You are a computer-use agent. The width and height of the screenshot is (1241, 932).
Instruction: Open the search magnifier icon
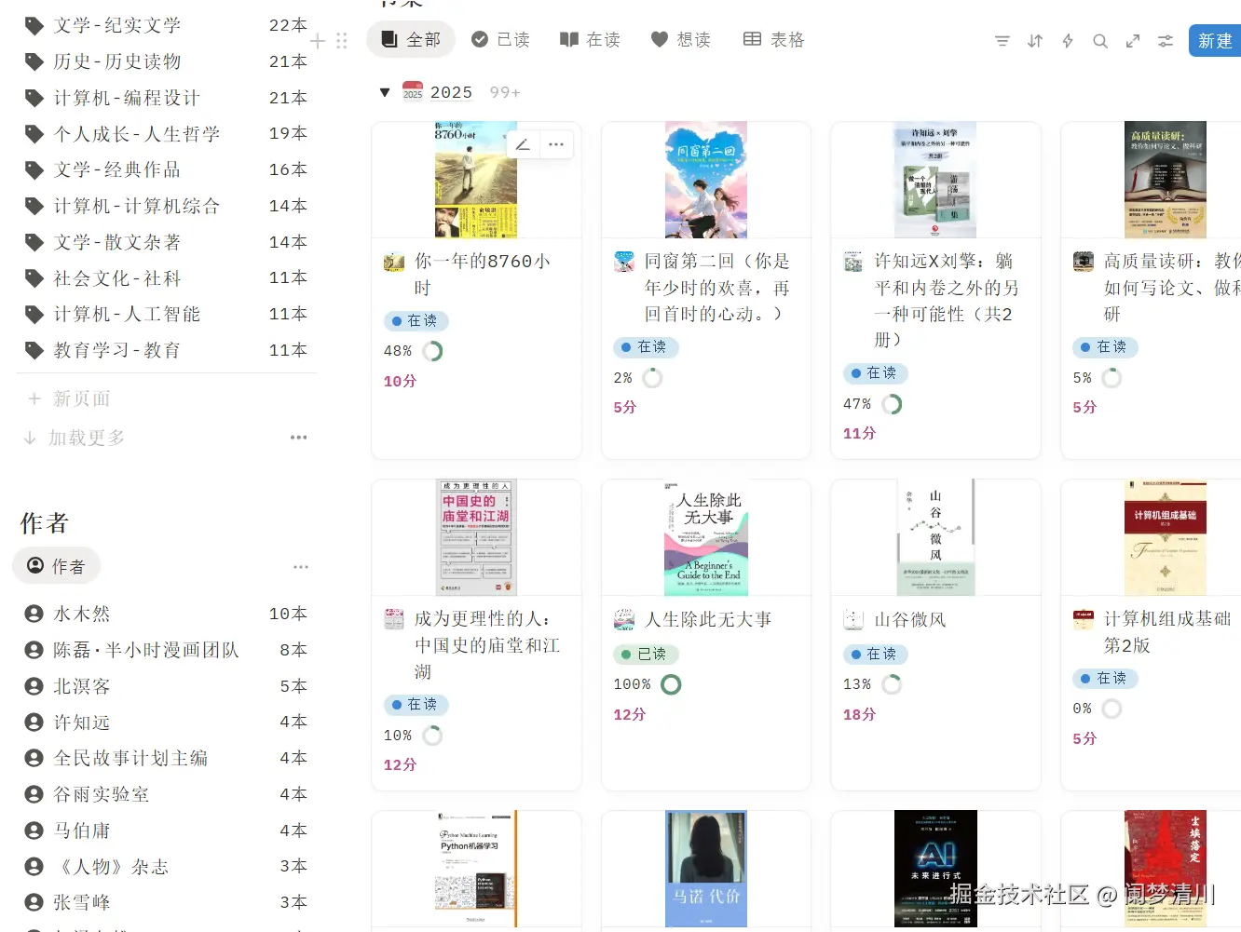[x=1100, y=41]
